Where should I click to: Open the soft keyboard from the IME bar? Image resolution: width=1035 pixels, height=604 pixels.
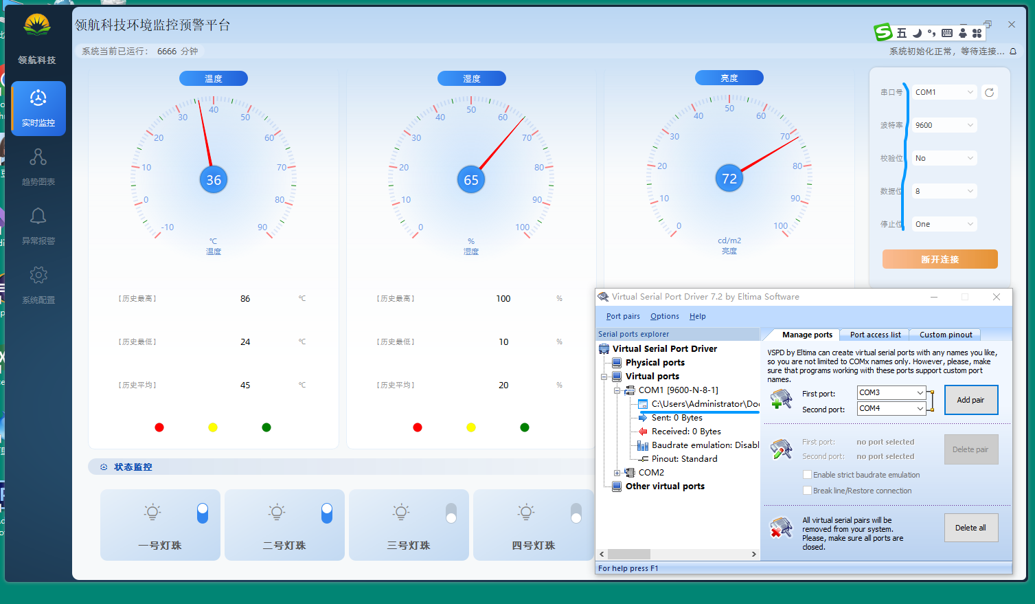pos(947,33)
